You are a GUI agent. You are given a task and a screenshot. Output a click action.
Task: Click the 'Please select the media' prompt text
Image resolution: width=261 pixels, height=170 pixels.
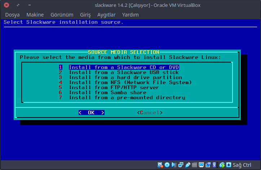(x=120, y=57)
